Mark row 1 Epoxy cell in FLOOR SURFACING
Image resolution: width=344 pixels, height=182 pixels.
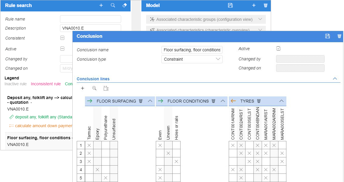[97, 145]
